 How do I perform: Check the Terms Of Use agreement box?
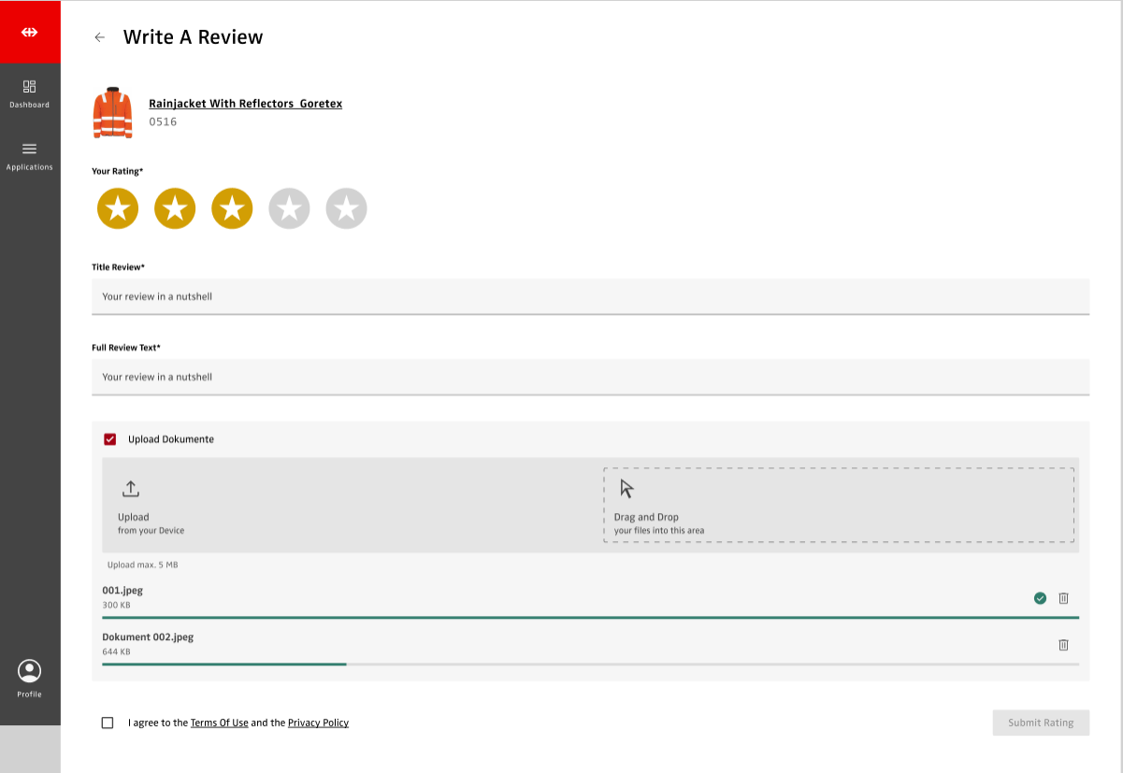[108, 723]
